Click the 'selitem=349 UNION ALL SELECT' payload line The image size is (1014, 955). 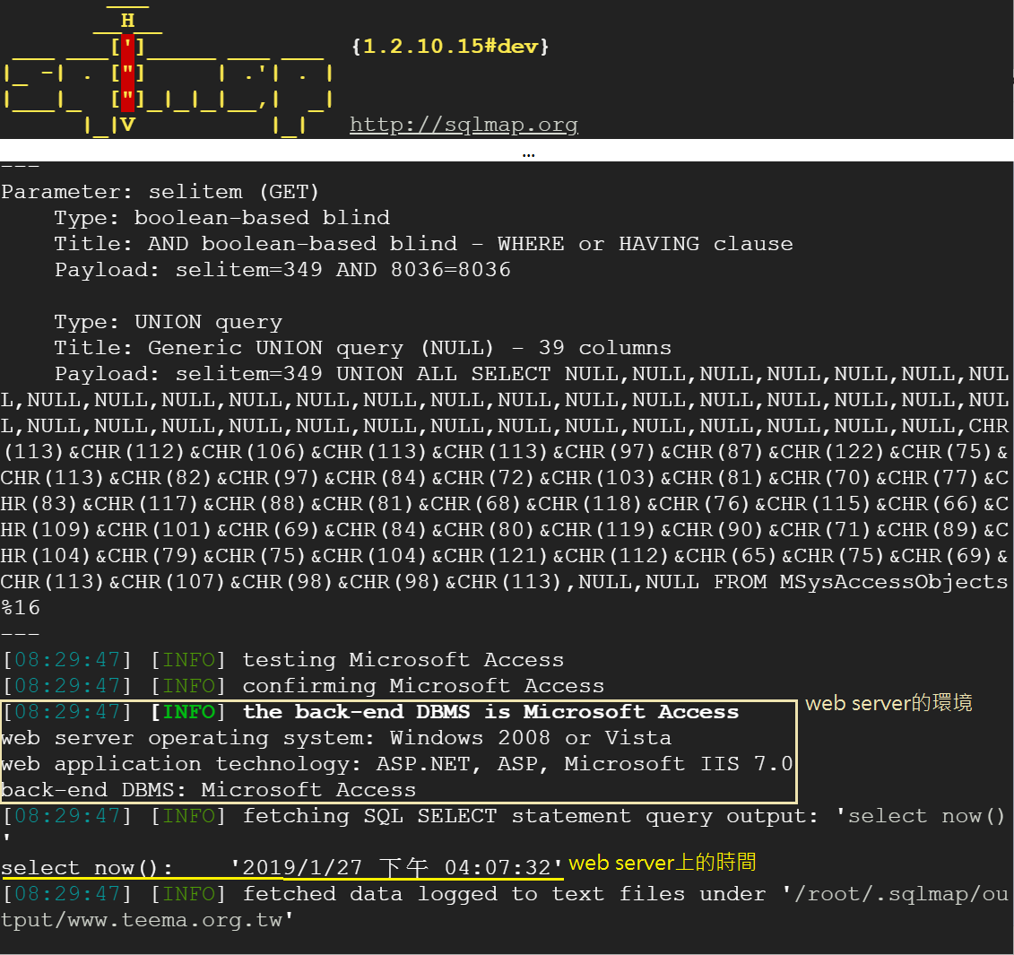[531, 374]
